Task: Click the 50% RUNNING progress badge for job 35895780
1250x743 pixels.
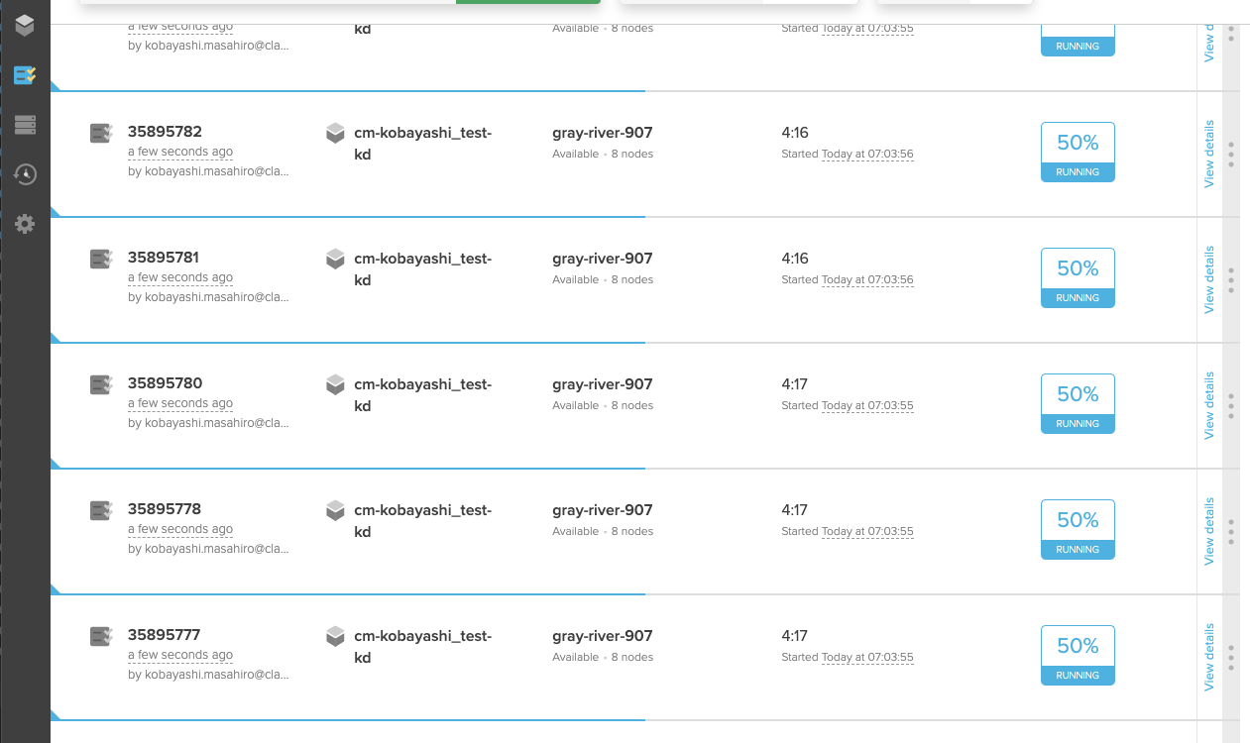Action: 1077,403
